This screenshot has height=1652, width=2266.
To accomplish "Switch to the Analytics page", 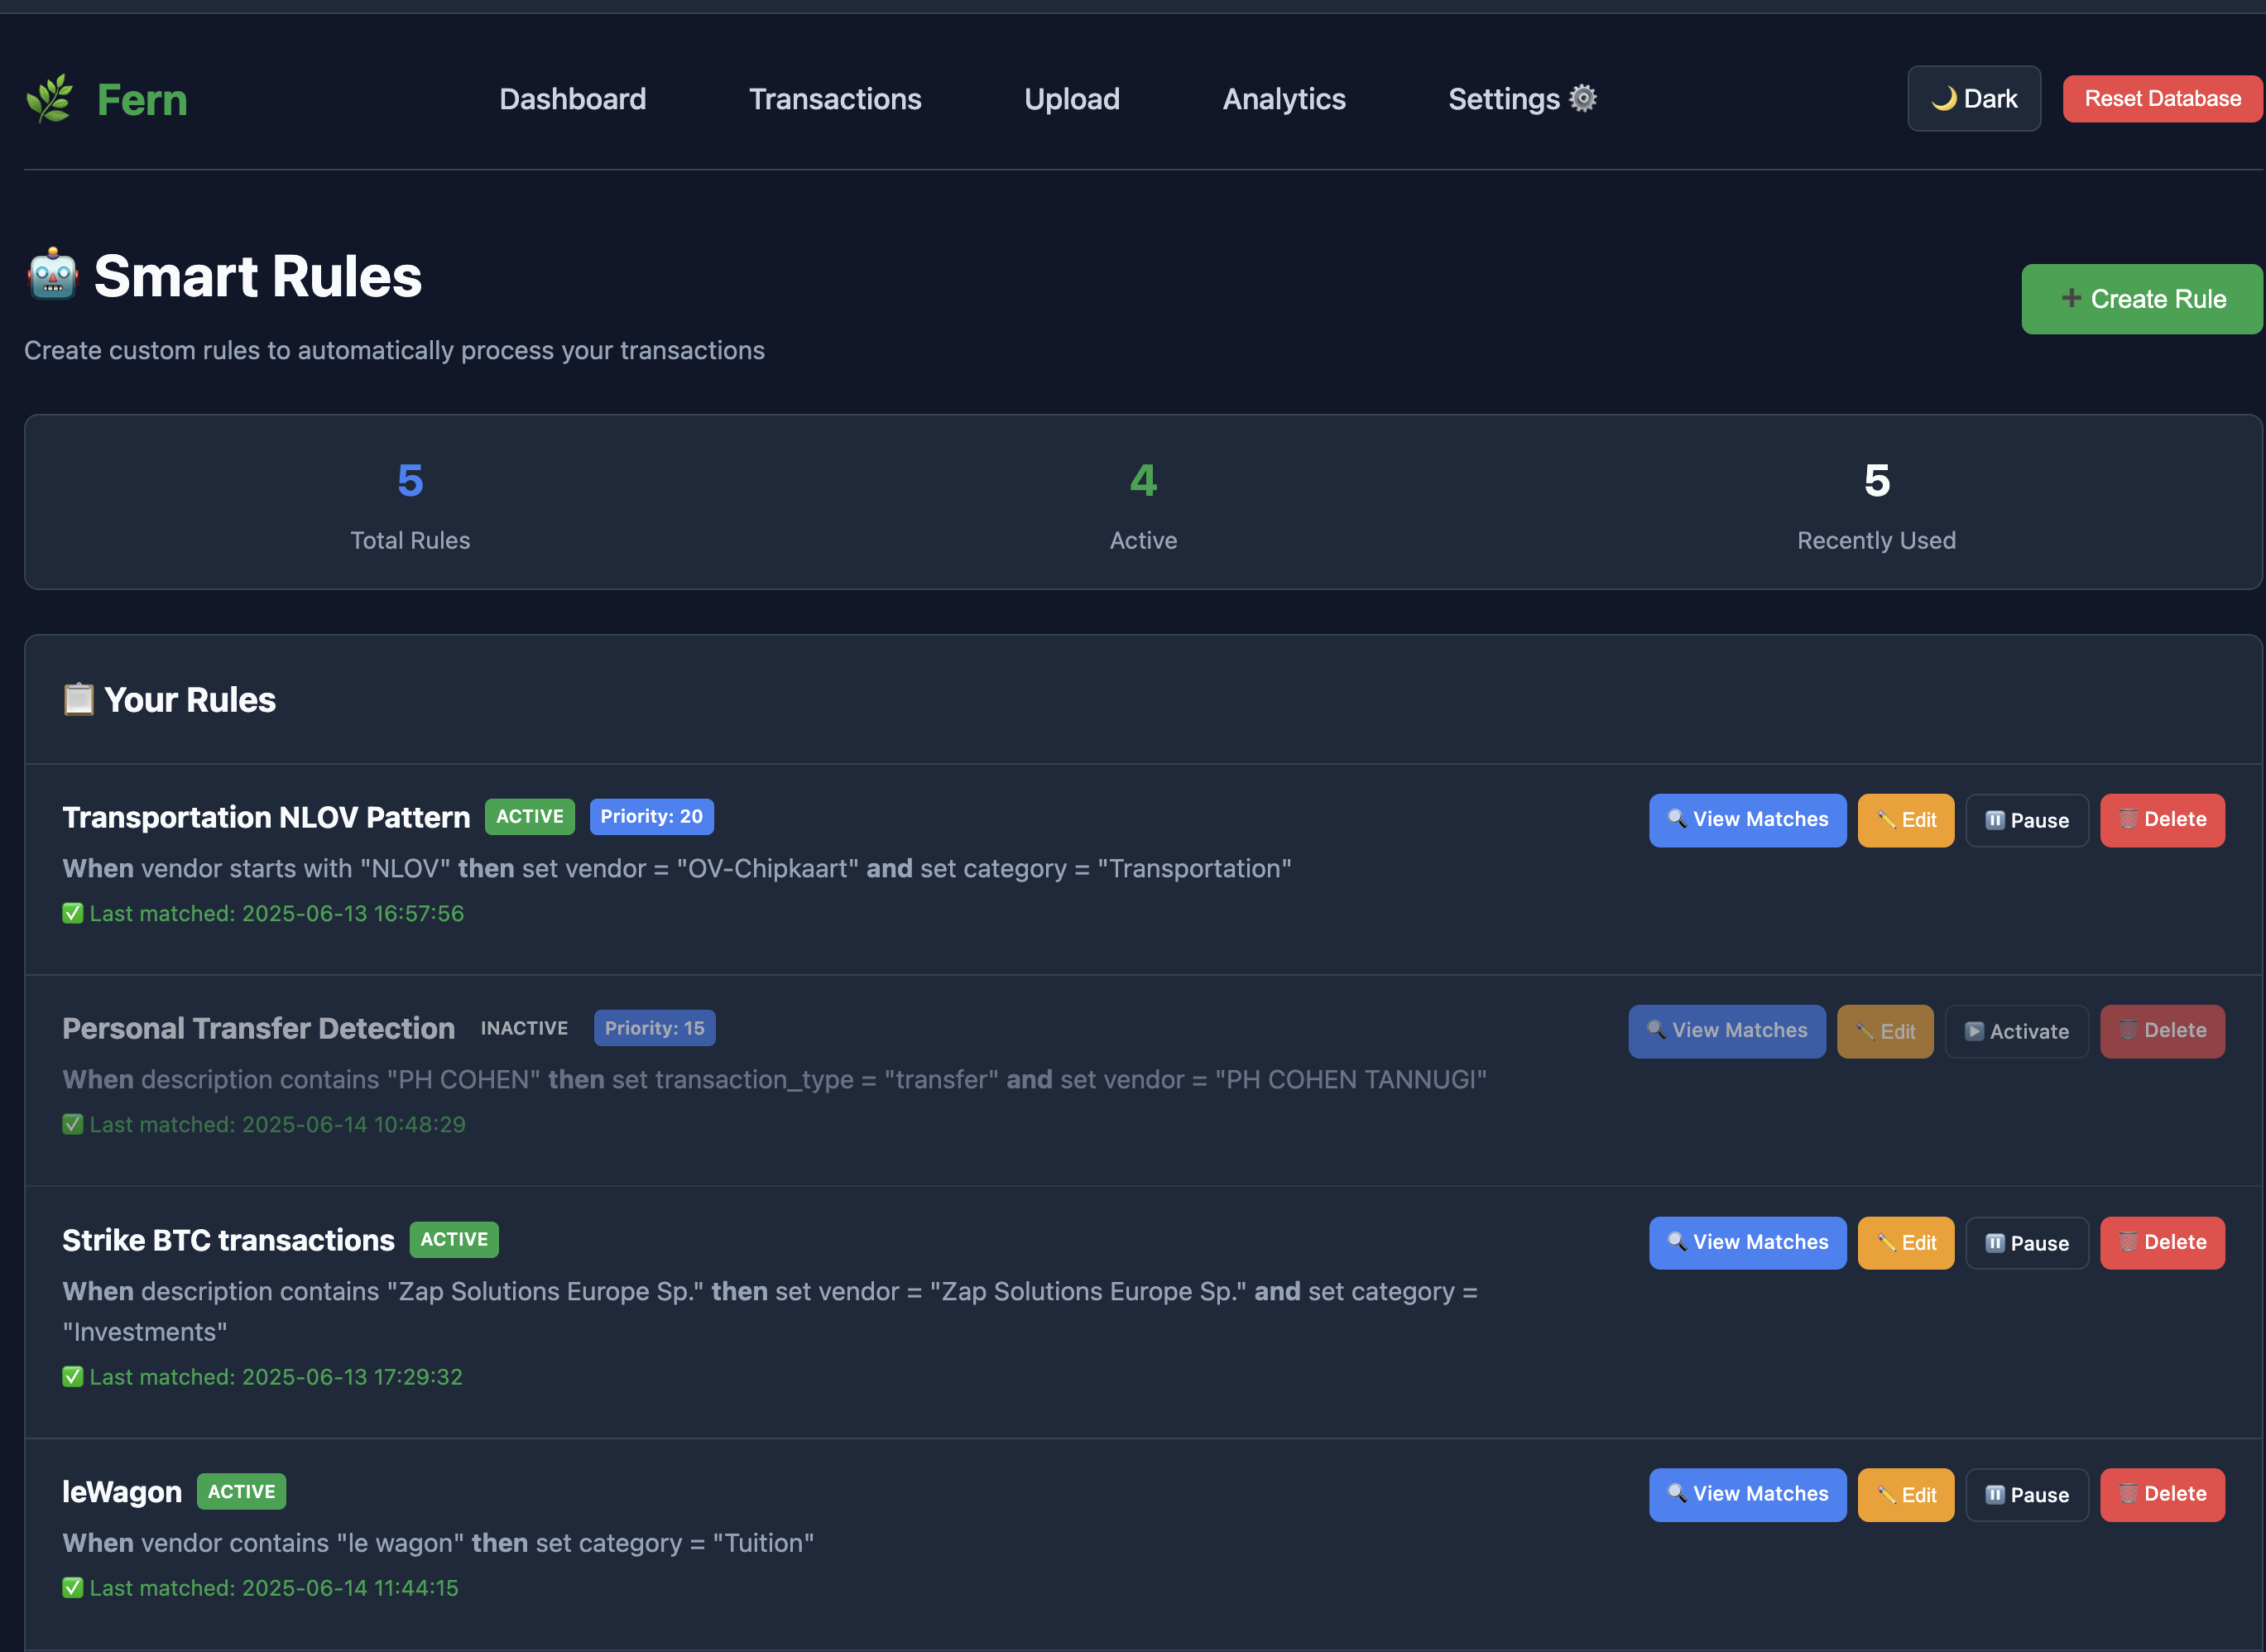I will pos(1284,99).
